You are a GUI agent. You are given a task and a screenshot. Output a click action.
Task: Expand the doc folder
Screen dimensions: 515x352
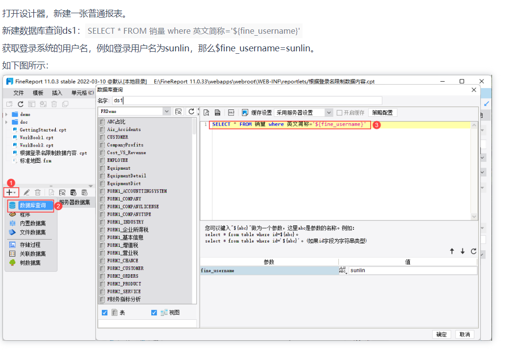tap(6, 122)
